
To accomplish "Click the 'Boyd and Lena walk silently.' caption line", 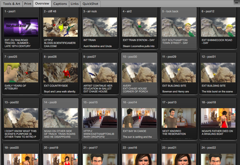I will tap(60, 92).
